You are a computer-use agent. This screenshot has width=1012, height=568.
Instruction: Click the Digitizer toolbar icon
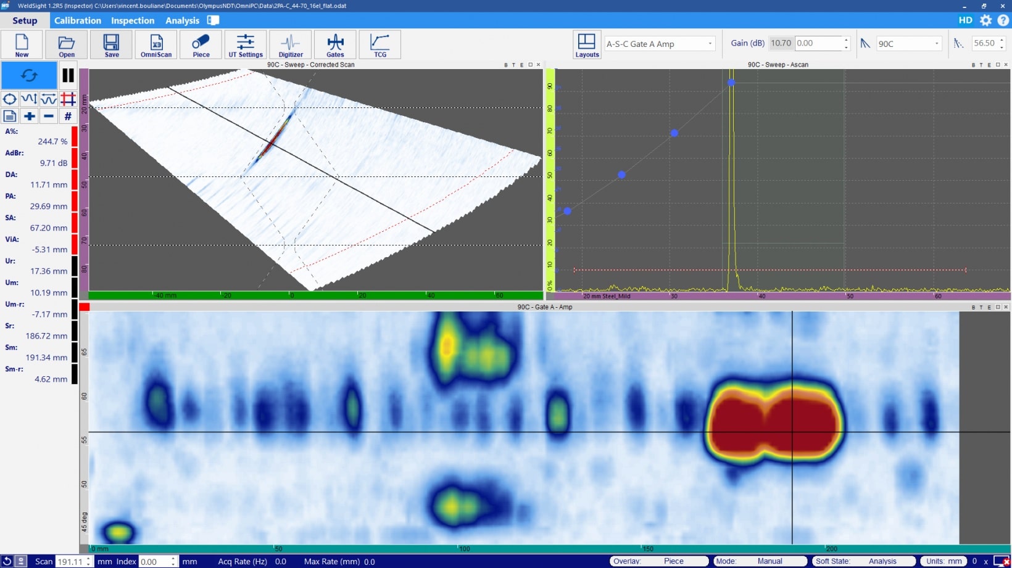point(291,44)
